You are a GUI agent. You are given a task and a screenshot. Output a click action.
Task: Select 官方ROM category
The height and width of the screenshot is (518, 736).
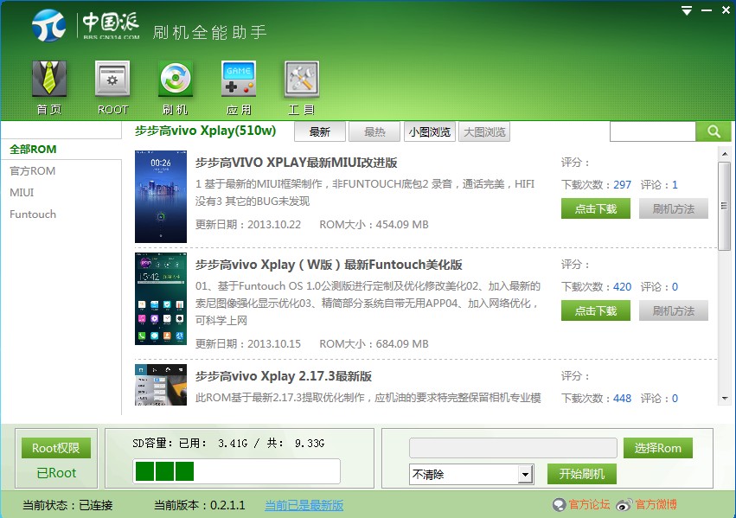32,170
